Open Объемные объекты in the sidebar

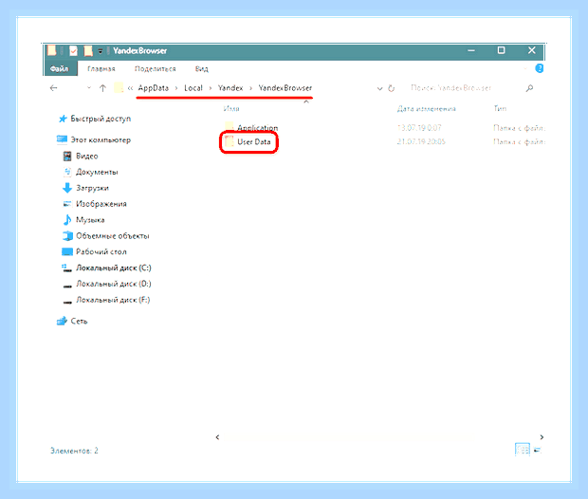pyautogui.click(x=113, y=236)
